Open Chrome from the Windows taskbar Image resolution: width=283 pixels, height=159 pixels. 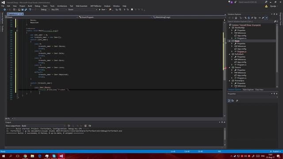[25, 156]
